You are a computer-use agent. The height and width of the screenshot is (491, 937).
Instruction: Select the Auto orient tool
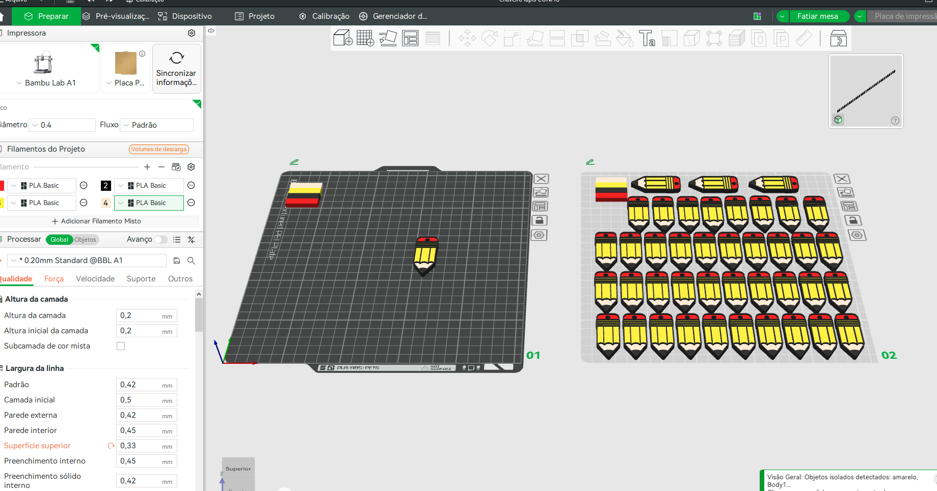point(388,38)
